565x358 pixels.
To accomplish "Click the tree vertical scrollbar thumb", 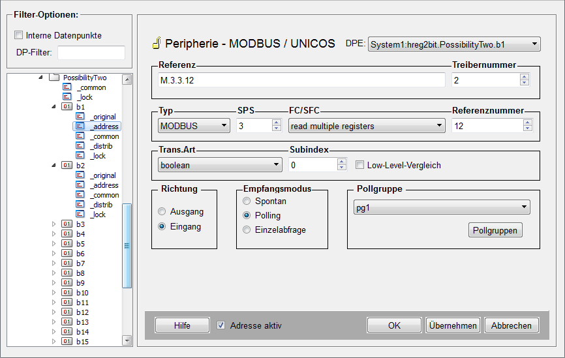I will pos(127,246).
